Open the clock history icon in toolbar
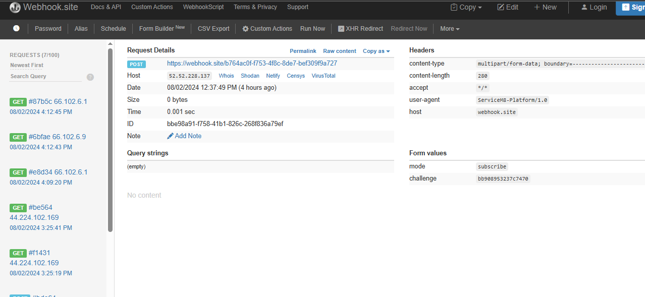The width and height of the screenshot is (645, 297). [16, 28]
